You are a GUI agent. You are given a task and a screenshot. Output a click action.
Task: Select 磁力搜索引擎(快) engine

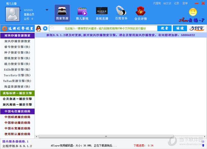pyautogui.click(x=18, y=64)
